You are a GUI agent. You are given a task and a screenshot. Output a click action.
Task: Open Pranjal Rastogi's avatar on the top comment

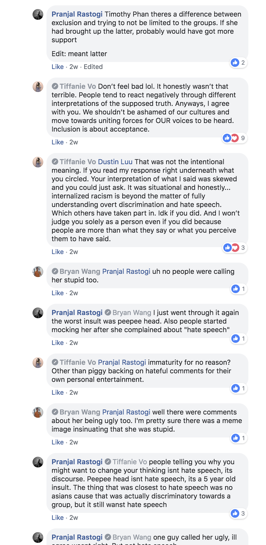38,14
